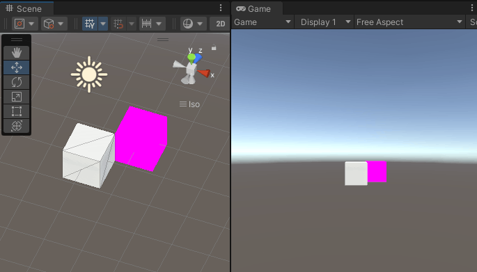Open the draw mode dropdown arrow
This screenshot has width=477, height=272.
pos(200,24)
